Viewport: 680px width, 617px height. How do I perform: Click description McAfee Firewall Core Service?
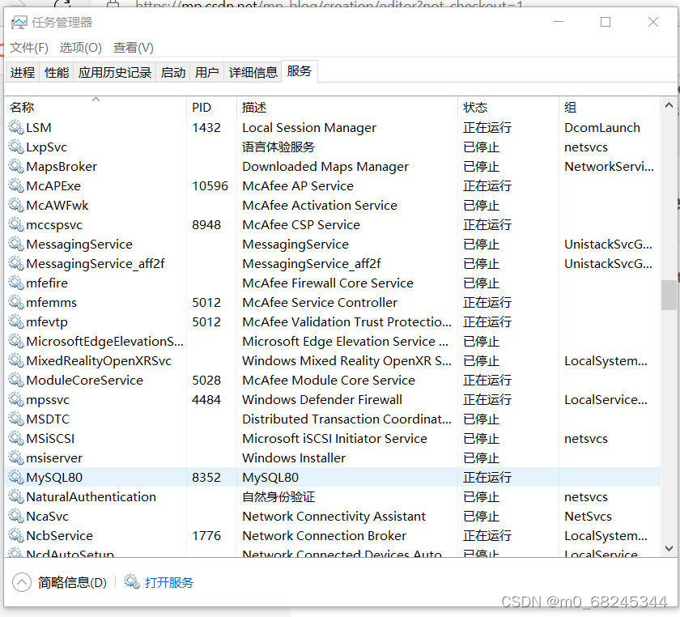point(328,283)
